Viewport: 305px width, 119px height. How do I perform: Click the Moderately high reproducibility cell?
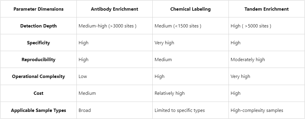click(x=248, y=59)
